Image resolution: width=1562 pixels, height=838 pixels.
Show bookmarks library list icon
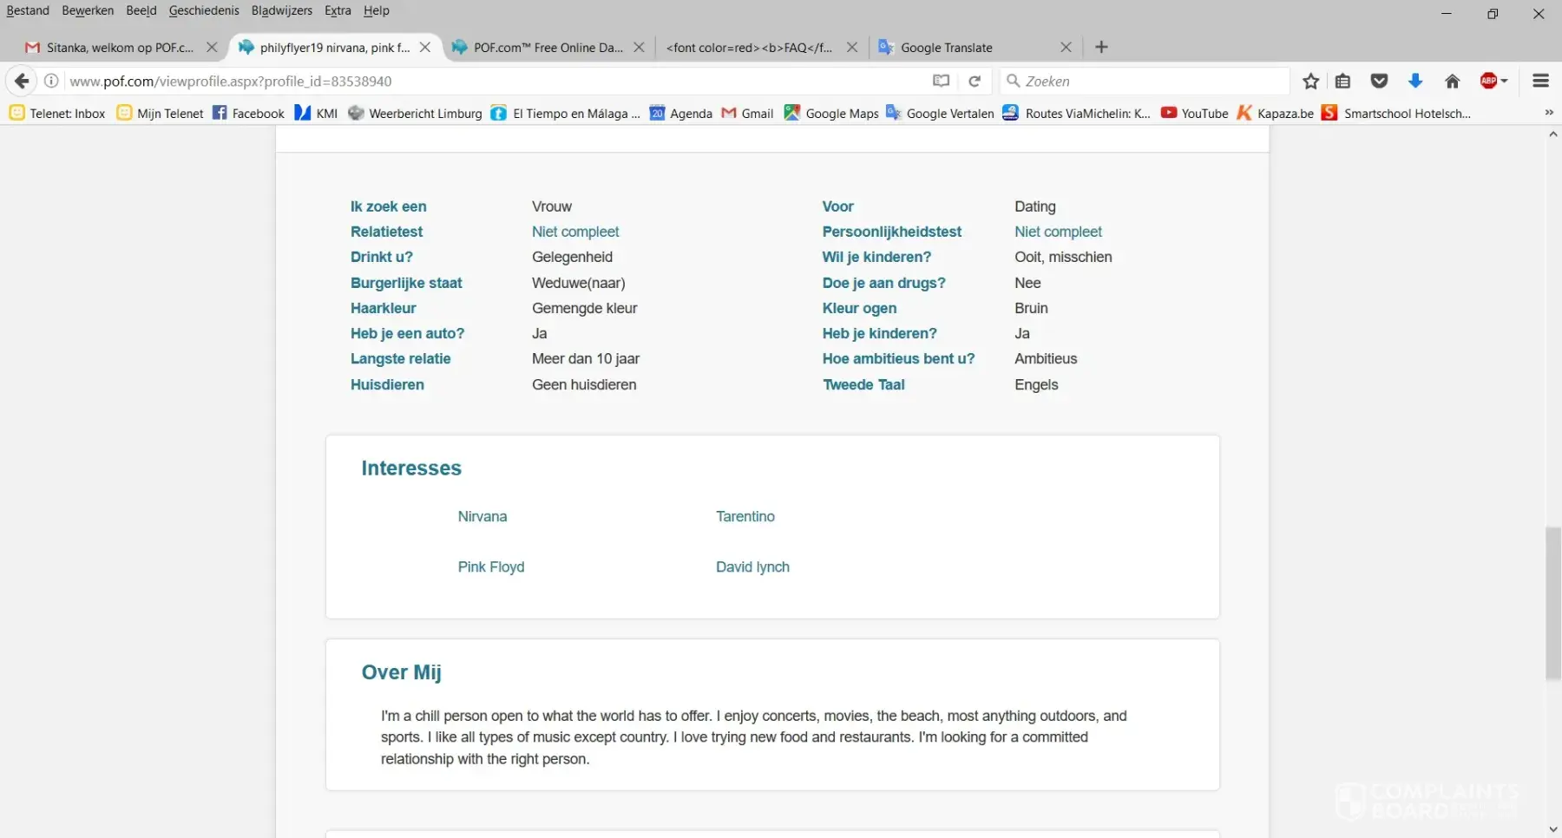tap(1342, 81)
